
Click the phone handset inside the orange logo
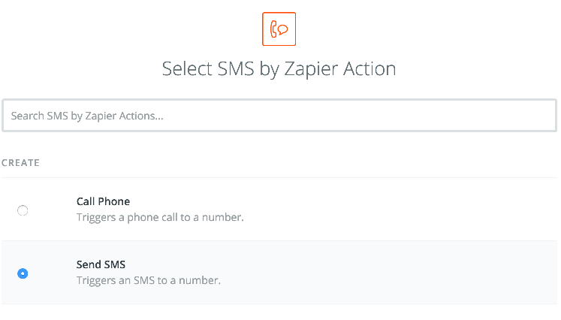point(273,29)
